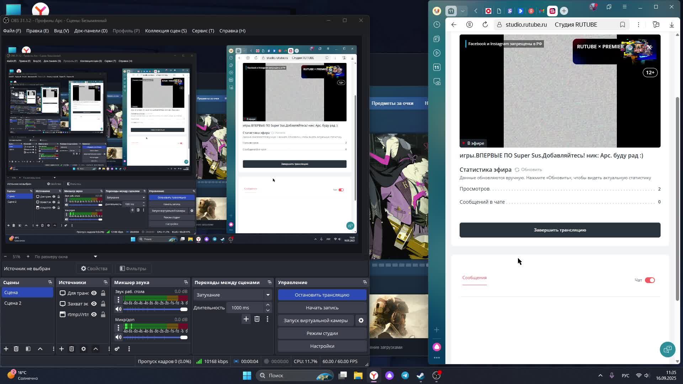The image size is (683, 384).
Task: Expand the preview scaling 'По размеру окна' dropdown
Action: [95, 257]
